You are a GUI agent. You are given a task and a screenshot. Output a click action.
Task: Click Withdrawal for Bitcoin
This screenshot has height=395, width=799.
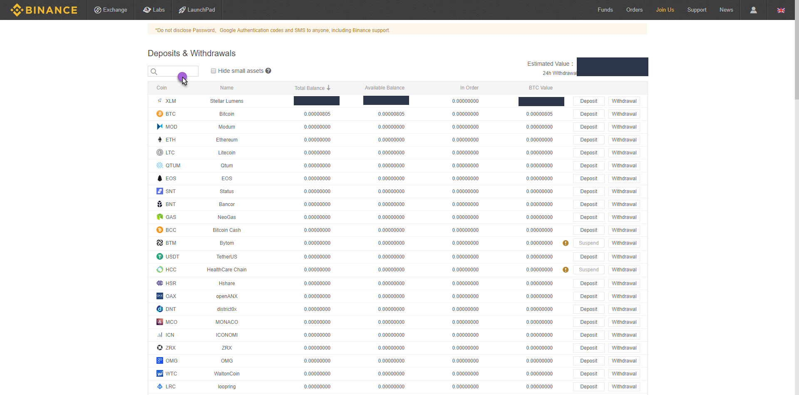tap(624, 114)
